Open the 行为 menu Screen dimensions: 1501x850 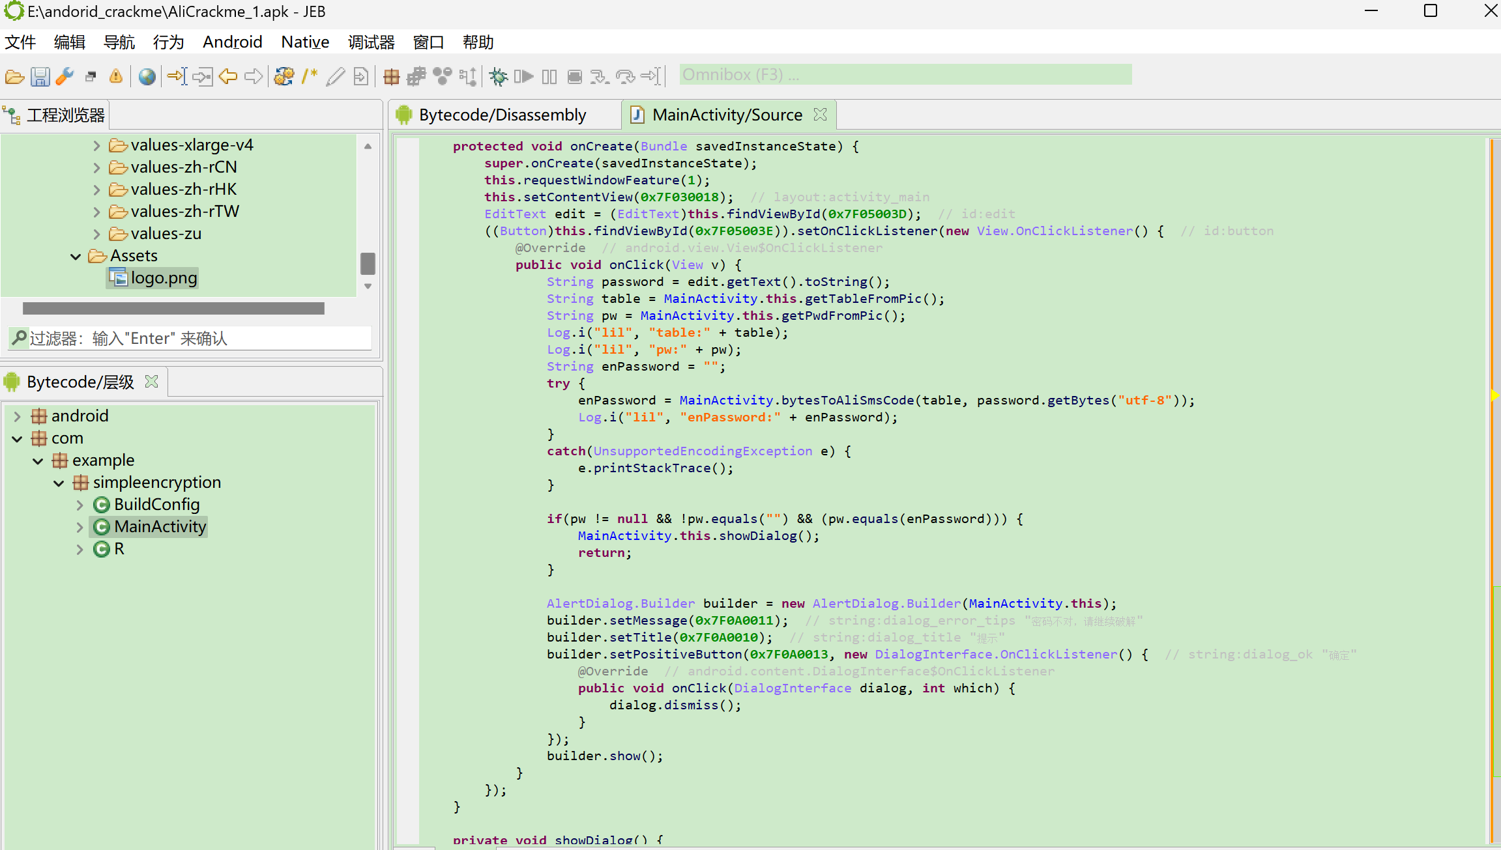click(169, 42)
